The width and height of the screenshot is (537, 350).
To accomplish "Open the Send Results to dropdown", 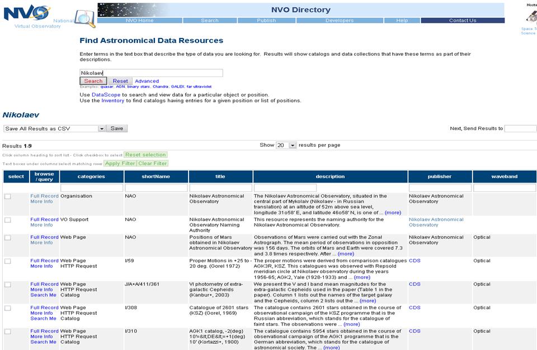I will pyautogui.click(x=521, y=128).
